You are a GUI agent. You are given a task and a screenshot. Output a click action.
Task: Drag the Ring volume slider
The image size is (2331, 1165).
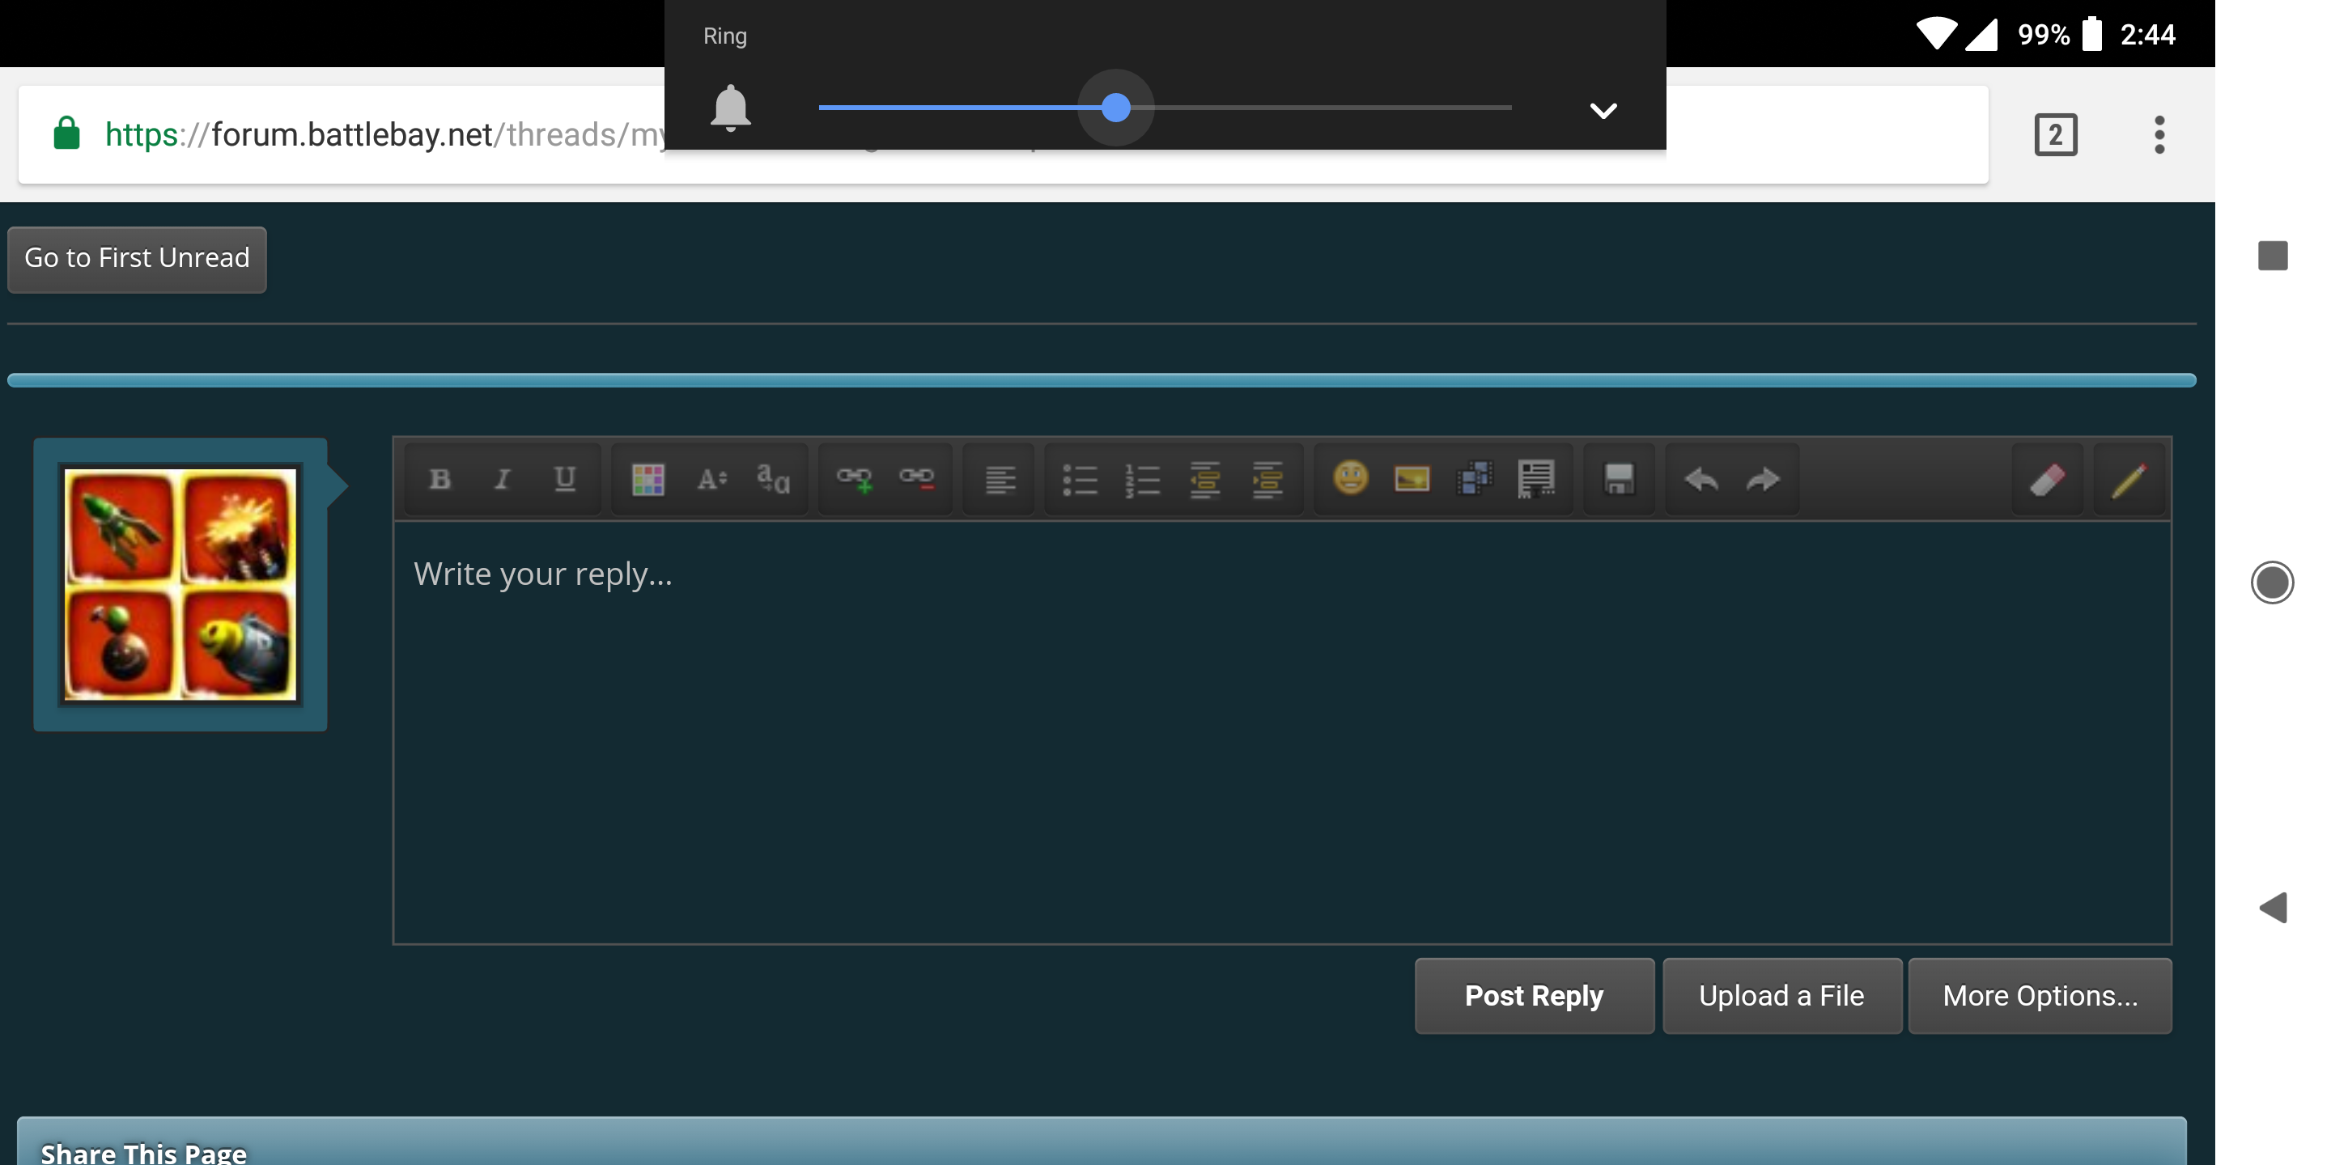tap(1116, 107)
